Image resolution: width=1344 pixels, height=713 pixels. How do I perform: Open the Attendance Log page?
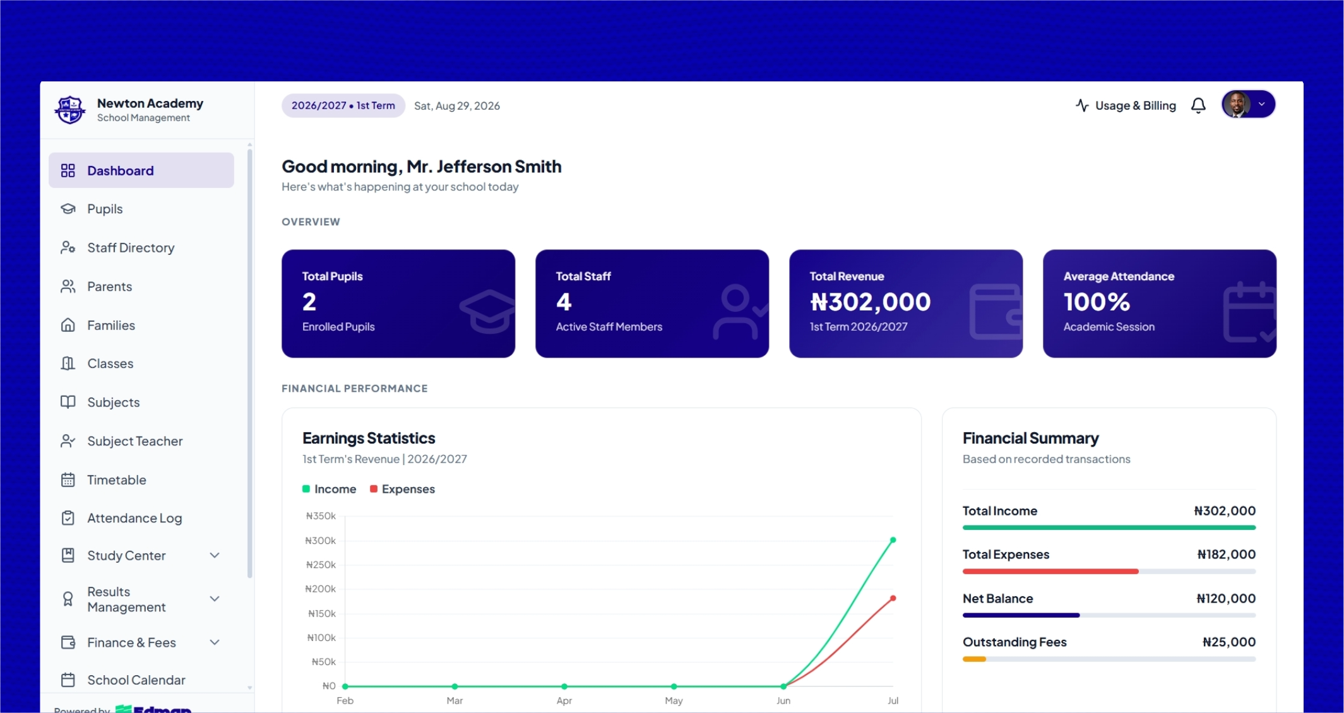tap(141, 518)
